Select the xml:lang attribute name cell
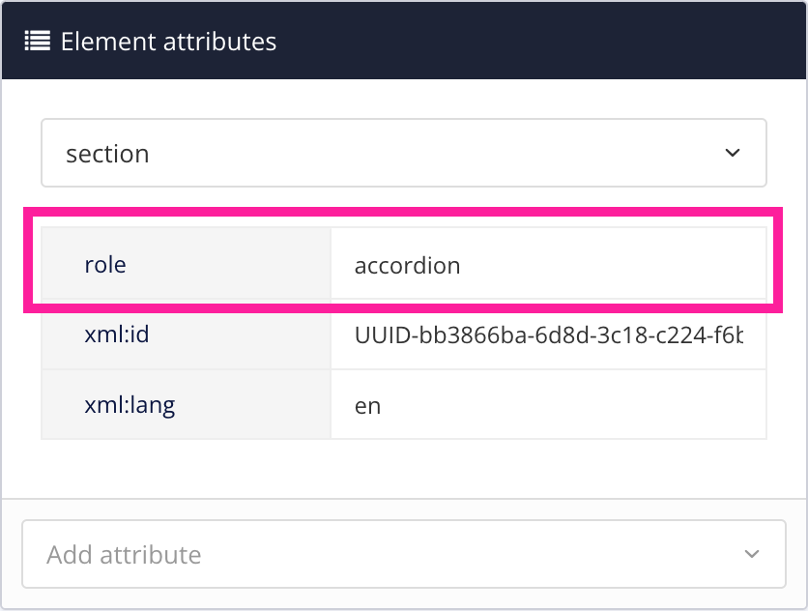 pos(187,405)
